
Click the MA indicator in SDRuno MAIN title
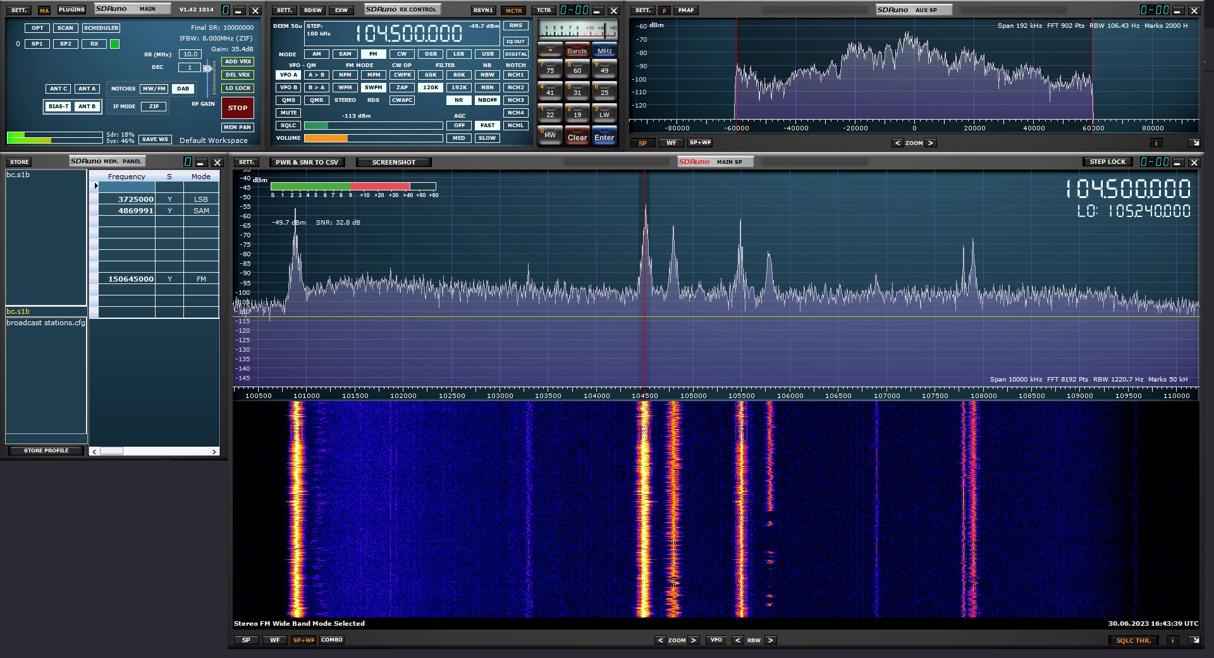(x=44, y=11)
